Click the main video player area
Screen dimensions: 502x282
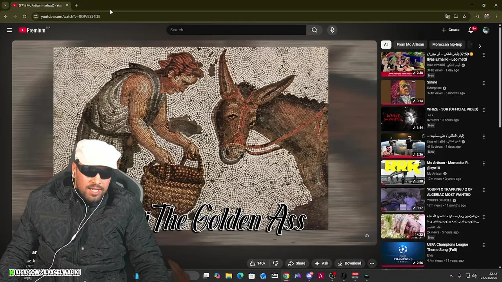click(194, 143)
